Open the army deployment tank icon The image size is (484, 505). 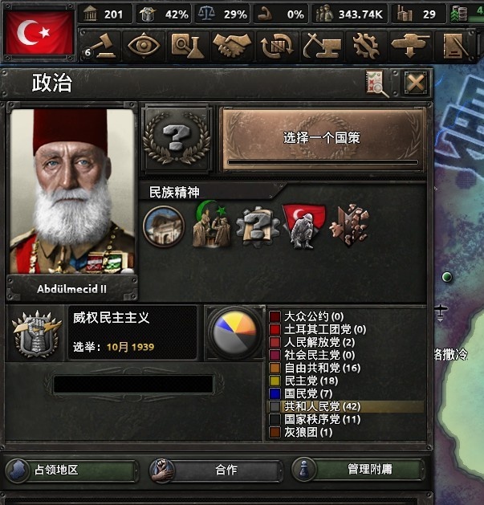pyautogui.click(x=410, y=46)
